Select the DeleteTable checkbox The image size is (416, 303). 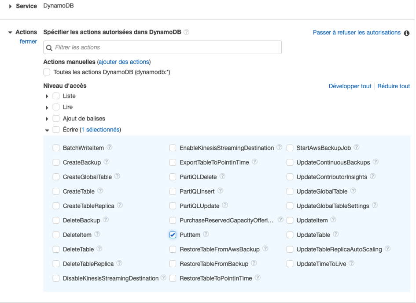click(56, 249)
